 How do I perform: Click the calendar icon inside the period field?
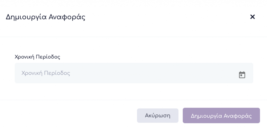pos(242,75)
